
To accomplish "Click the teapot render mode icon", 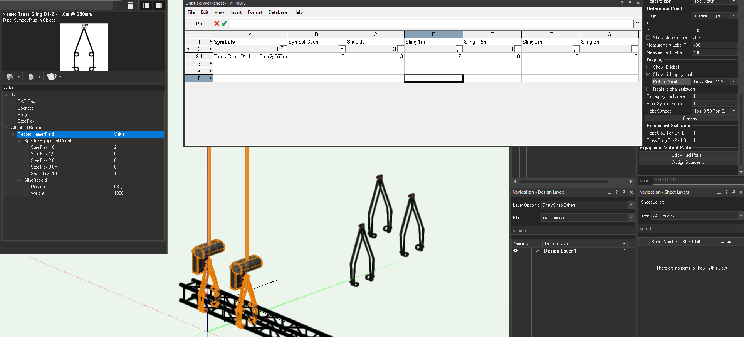I will [51, 77].
